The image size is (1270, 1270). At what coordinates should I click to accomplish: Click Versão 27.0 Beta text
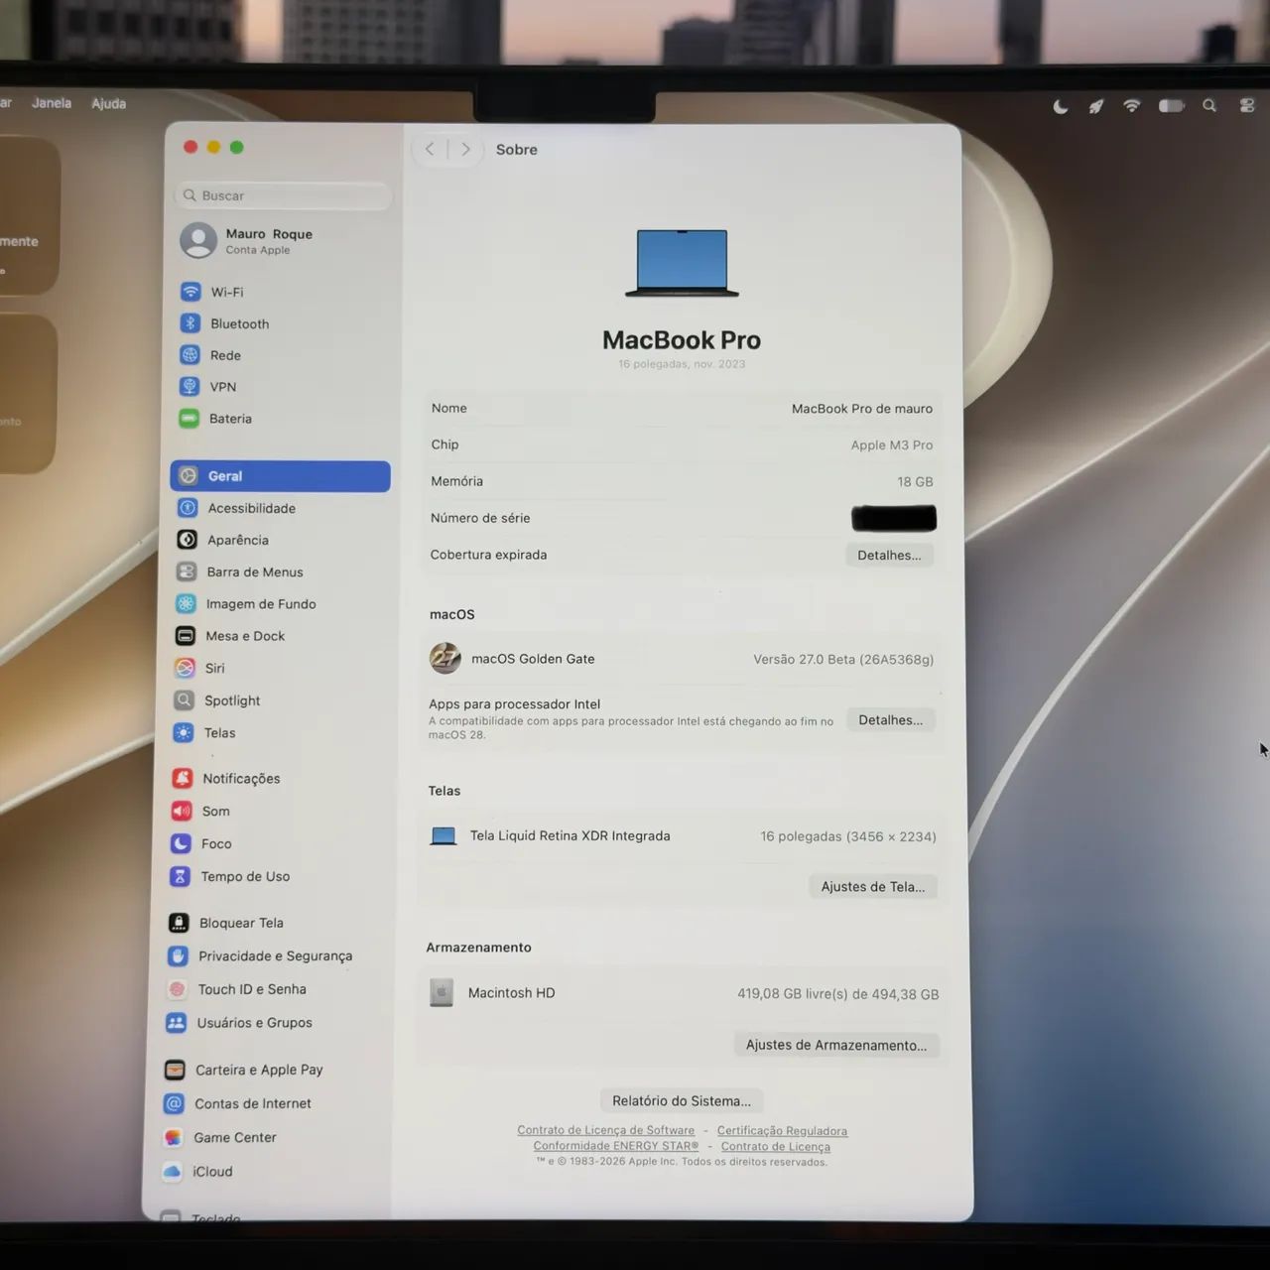coord(843,660)
